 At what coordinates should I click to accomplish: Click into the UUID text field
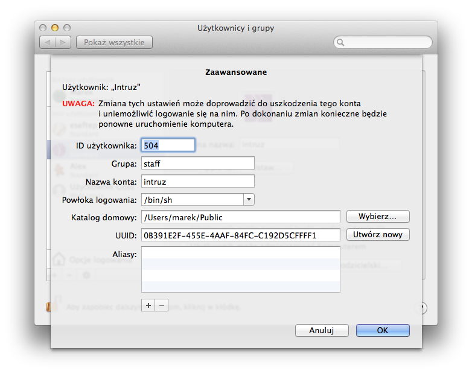[241, 235]
